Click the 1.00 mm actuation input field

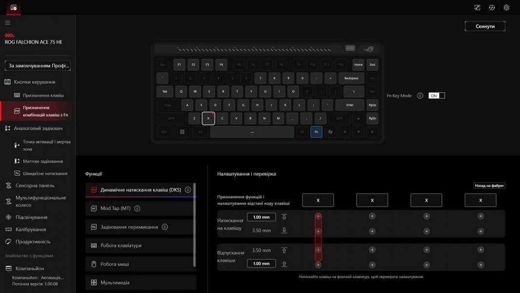261,217
